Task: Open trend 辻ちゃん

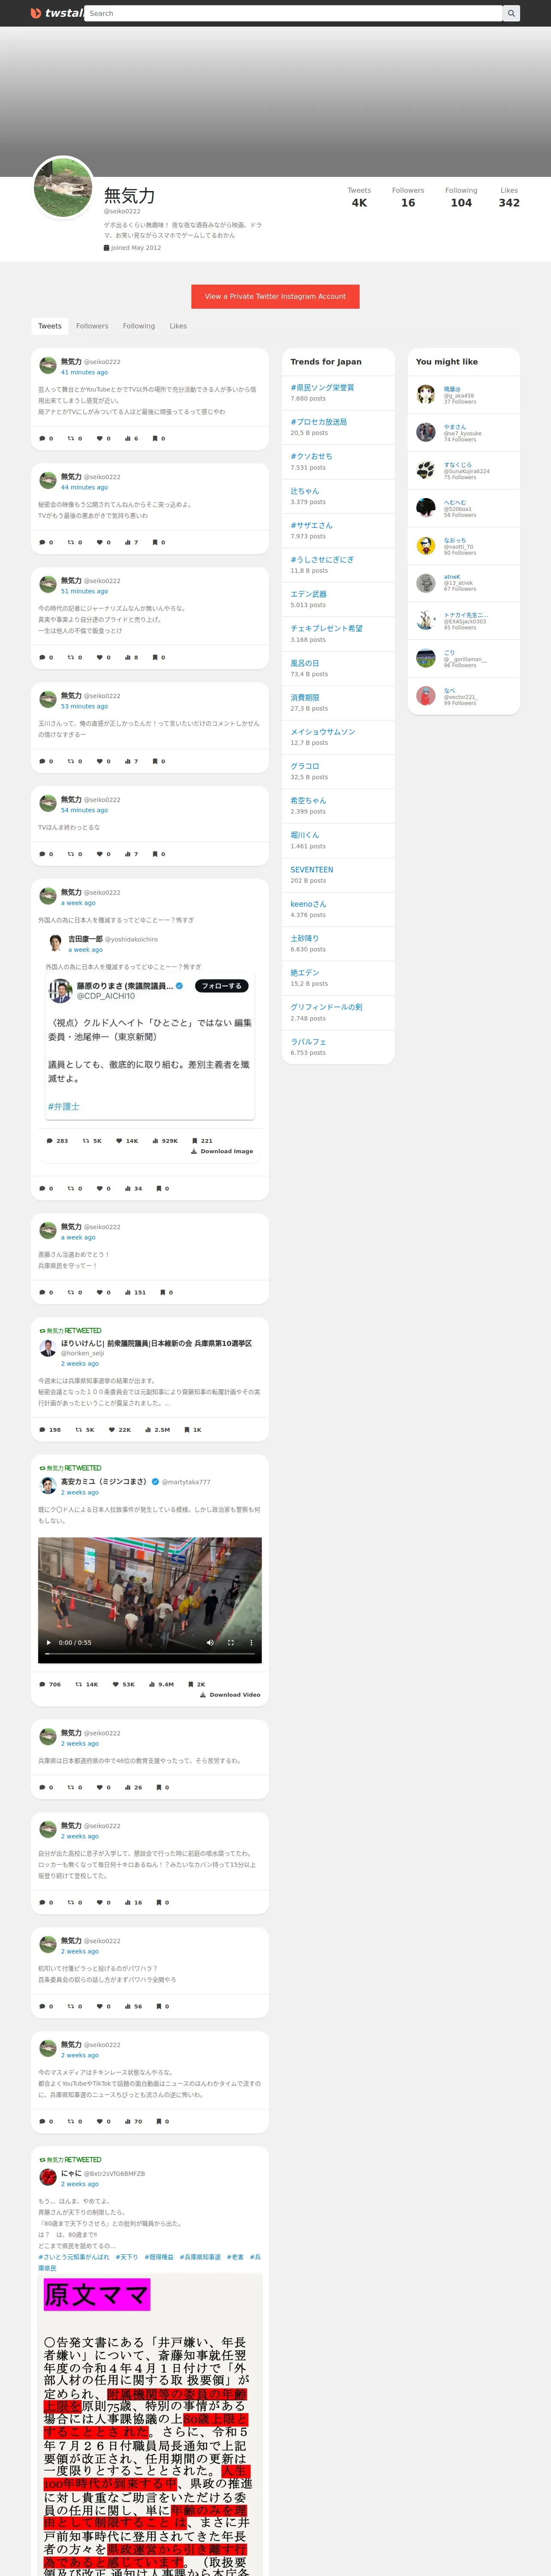Action: pos(305,491)
